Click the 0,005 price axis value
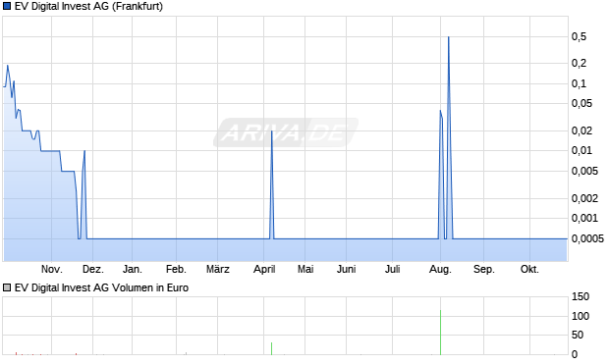Viewport: 609px width, 364px height. [x=584, y=171]
